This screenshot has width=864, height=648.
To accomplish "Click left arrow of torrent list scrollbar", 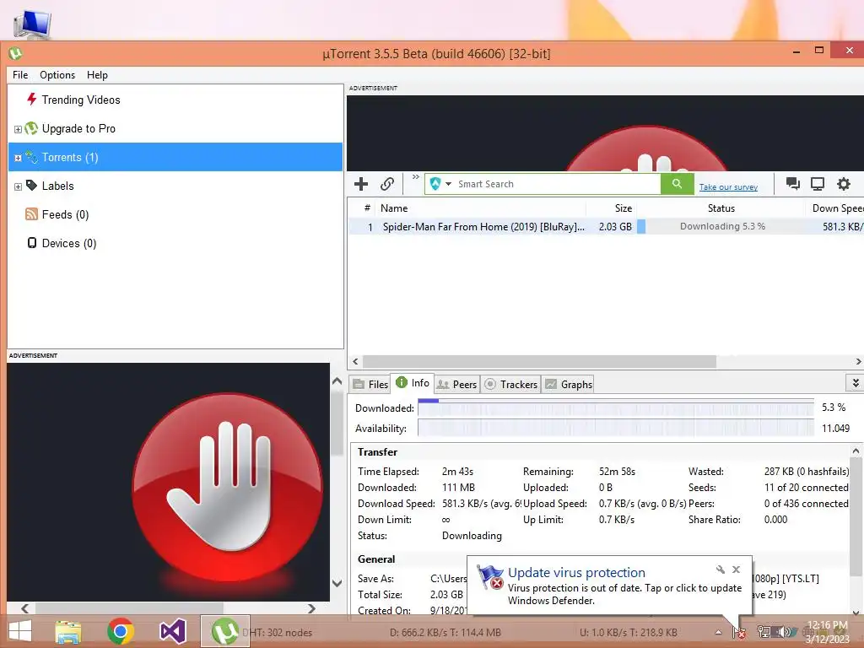I will (355, 361).
